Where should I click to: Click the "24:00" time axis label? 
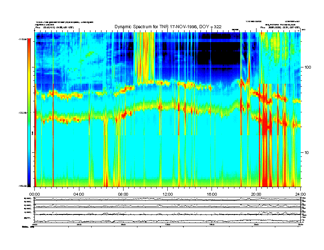[300, 194]
